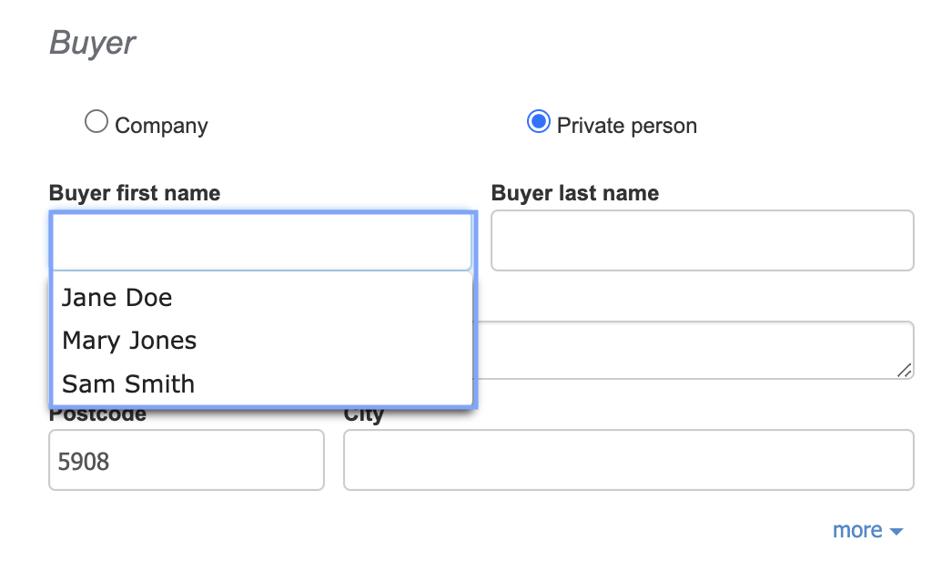The height and width of the screenshot is (572, 952).
Task: Click the Postcode field containing 5908
Action: pyautogui.click(x=186, y=460)
